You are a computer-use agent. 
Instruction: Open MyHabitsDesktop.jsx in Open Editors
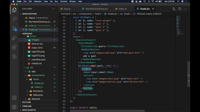tap(38, 22)
